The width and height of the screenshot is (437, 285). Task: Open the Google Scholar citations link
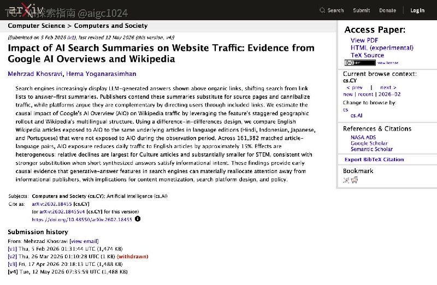(369, 143)
